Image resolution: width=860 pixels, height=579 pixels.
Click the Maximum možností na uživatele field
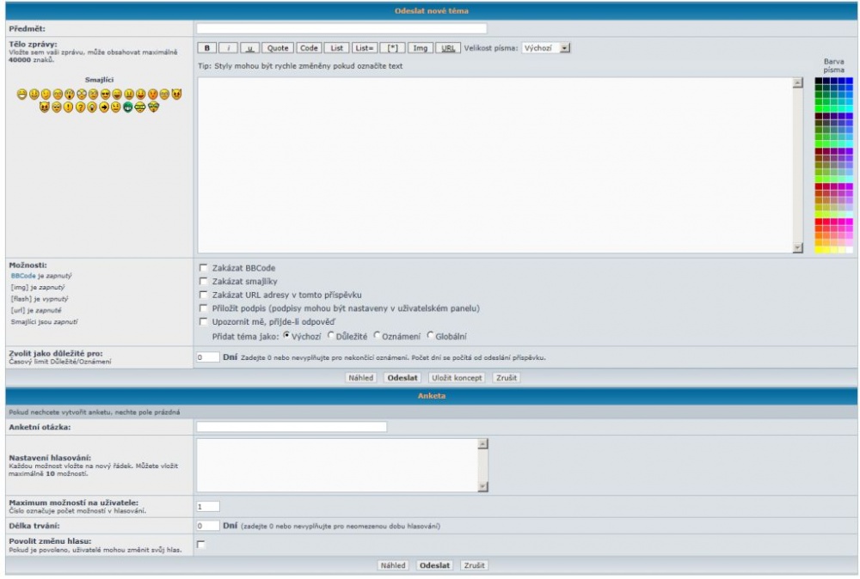coord(208,507)
